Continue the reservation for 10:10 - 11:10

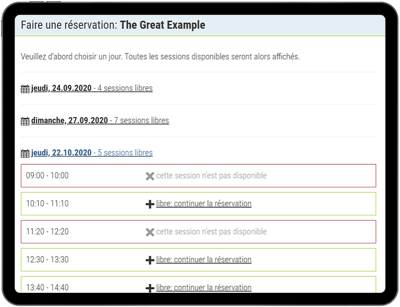pyautogui.click(x=203, y=204)
